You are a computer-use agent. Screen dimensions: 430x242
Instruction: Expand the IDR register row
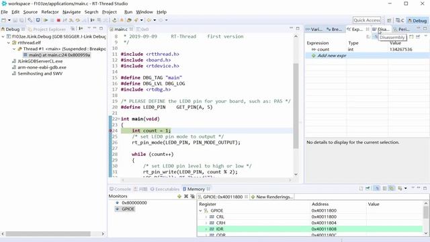click(x=206, y=229)
